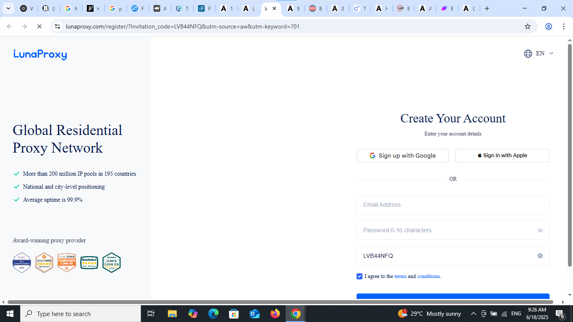Open Chrome profile icon
This screenshot has height=322, width=573.
tap(548, 26)
